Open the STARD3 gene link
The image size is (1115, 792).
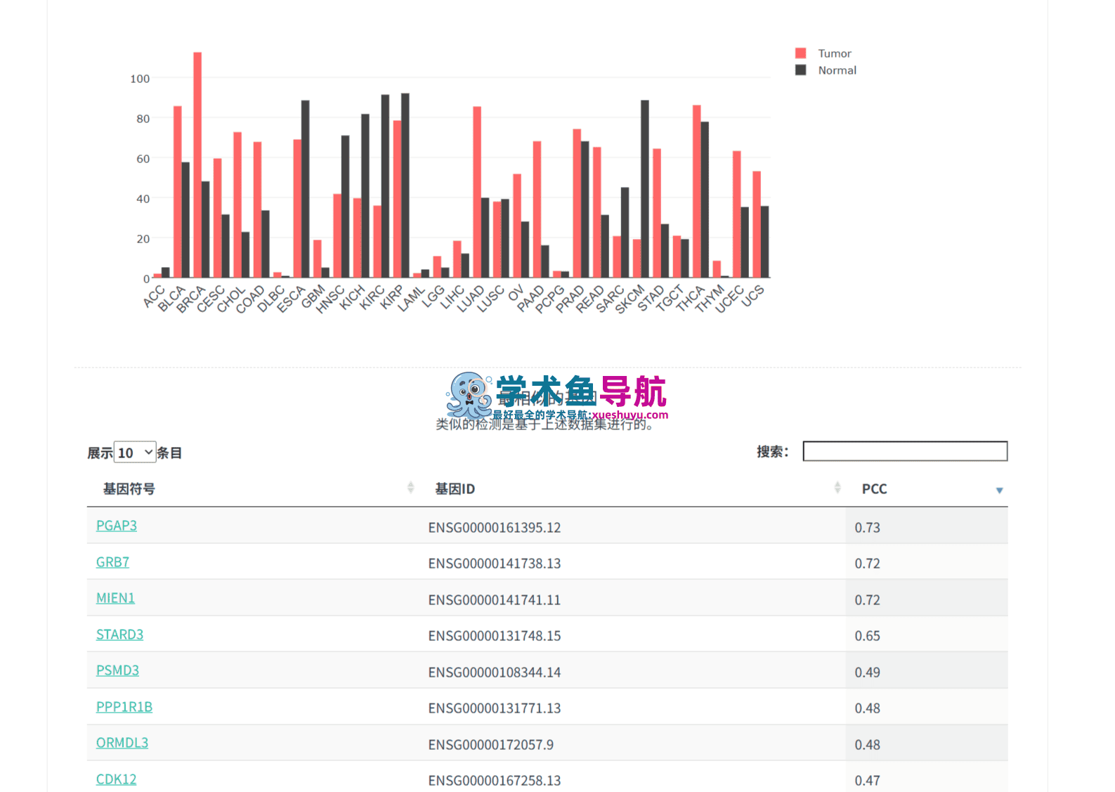(119, 635)
